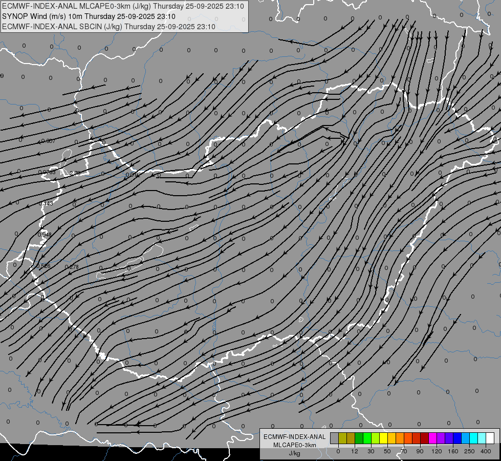The image size is (501, 461).
Task: Click the SBCIN title line at top
Action: (x=108, y=27)
